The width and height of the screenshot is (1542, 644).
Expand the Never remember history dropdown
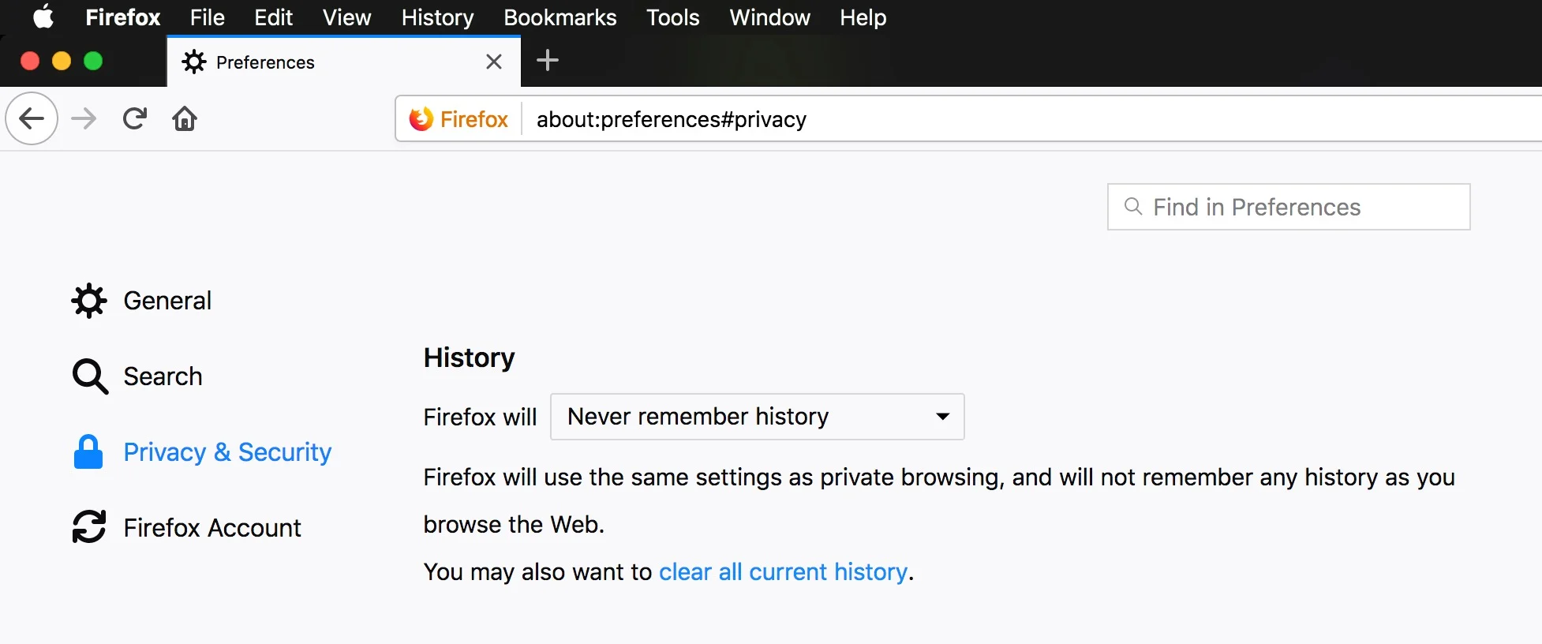(757, 417)
